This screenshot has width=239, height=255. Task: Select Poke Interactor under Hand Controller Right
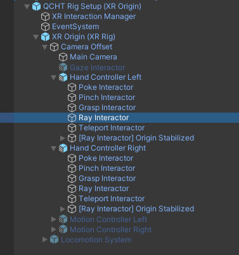106,158
